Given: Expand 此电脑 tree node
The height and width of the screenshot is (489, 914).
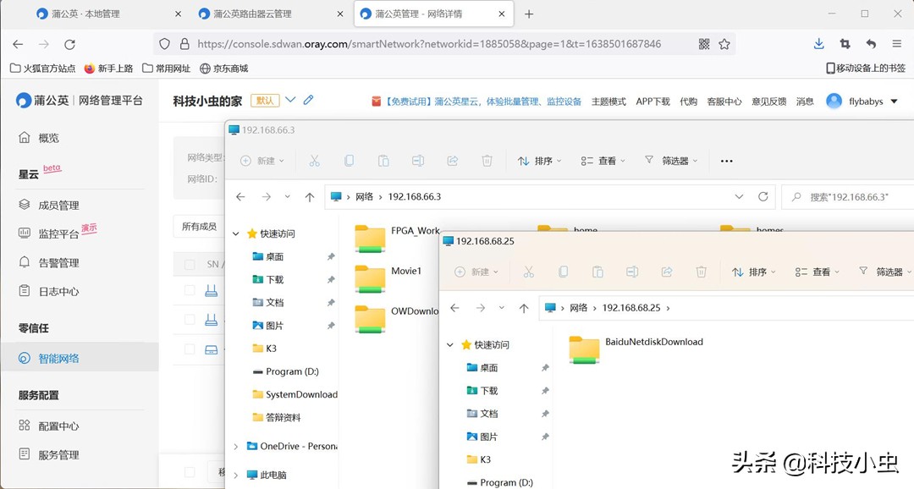Looking at the screenshot, I should pyautogui.click(x=236, y=475).
